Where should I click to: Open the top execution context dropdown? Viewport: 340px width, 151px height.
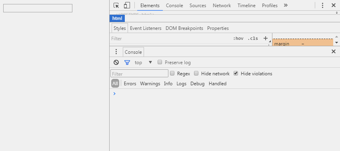[x=143, y=63]
